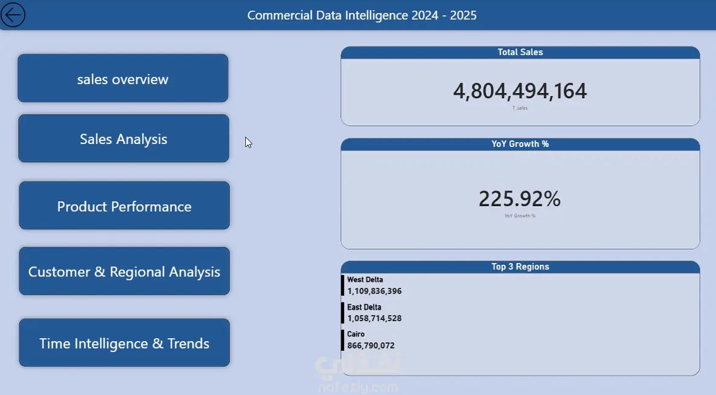The image size is (716, 395).
Task: Click the 4,804,494,164 total sales value
Action: point(520,91)
